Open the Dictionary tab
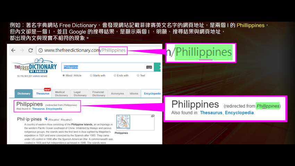The width and height of the screenshot is (295, 166). tap(24, 93)
